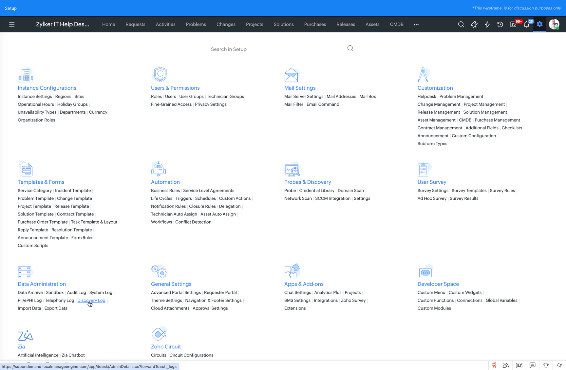The width and height of the screenshot is (566, 370).
Task: Click the Data Administration server icon
Action: coord(25,272)
